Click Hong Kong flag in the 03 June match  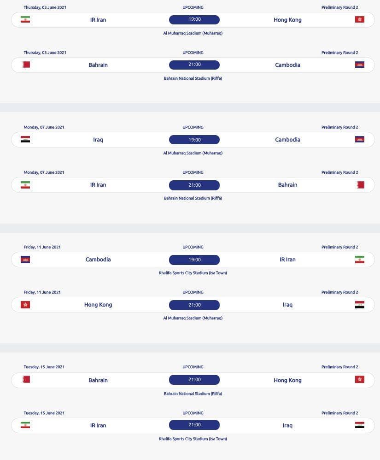coord(359,19)
